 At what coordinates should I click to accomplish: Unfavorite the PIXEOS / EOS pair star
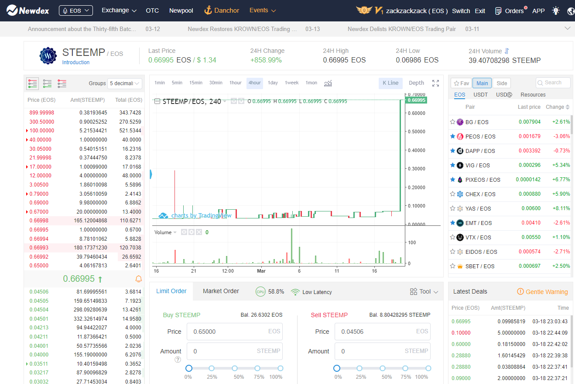pos(453,180)
